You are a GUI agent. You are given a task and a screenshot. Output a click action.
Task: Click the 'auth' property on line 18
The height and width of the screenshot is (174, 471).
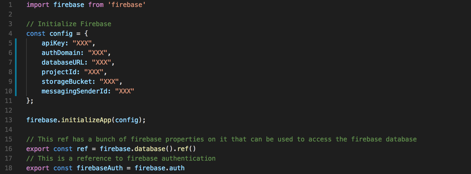[x=177, y=168]
